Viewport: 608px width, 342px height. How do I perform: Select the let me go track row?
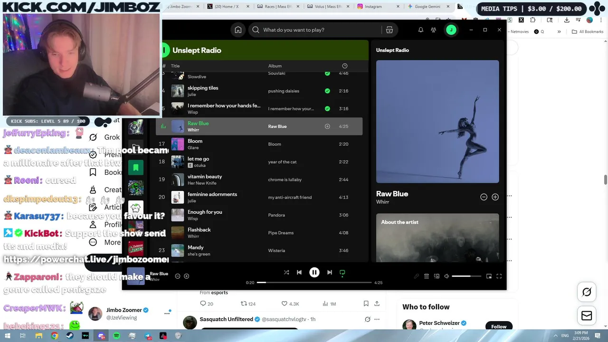pos(259,162)
